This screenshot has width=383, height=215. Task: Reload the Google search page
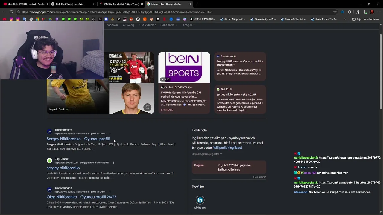tap(11, 12)
